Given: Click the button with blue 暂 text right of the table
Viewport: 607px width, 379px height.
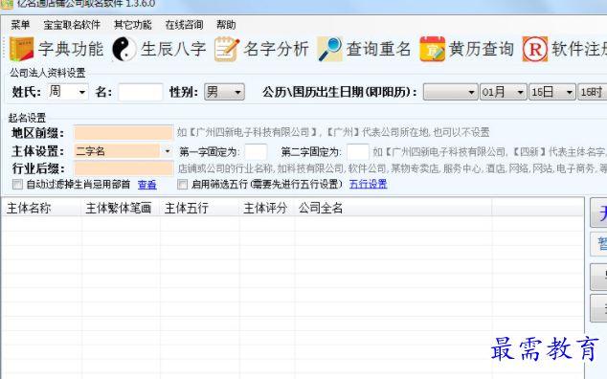Looking at the screenshot, I should [x=598, y=244].
